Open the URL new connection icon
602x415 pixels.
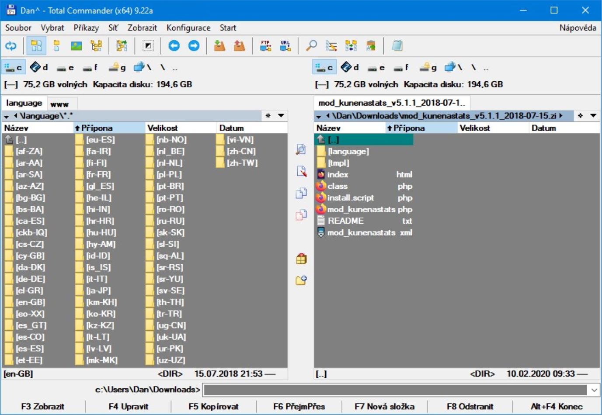click(285, 46)
